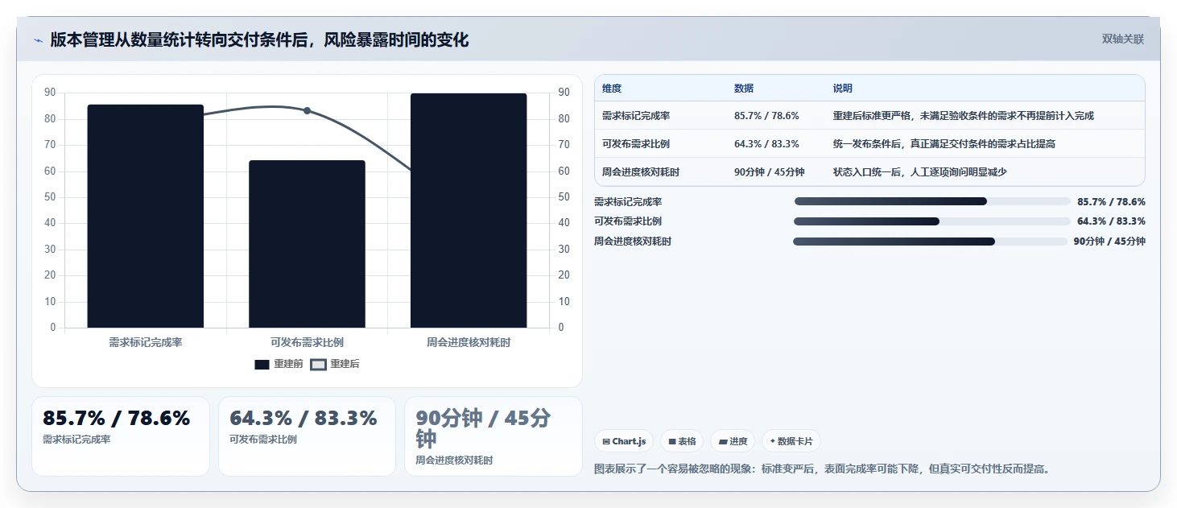Click the 可发布需求比例 progress bar
The height and width of the screenshot is (508, 1177).
(931, 221)
